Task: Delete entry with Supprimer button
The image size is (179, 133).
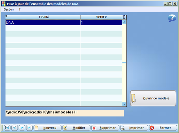Action: [105, 128]
